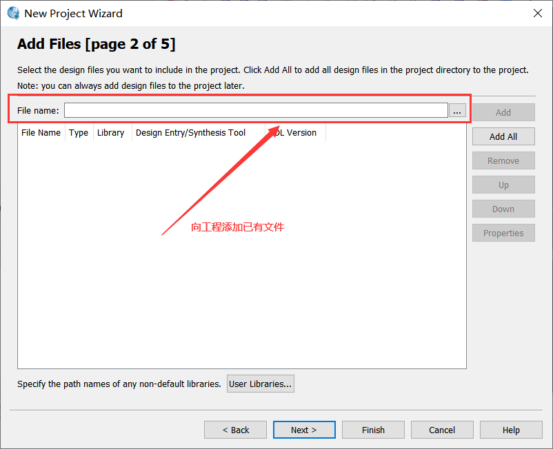The width and height of the screenshot is (553, 449).
Task: Open the file browser with the ... button
Action: [457, 111]
